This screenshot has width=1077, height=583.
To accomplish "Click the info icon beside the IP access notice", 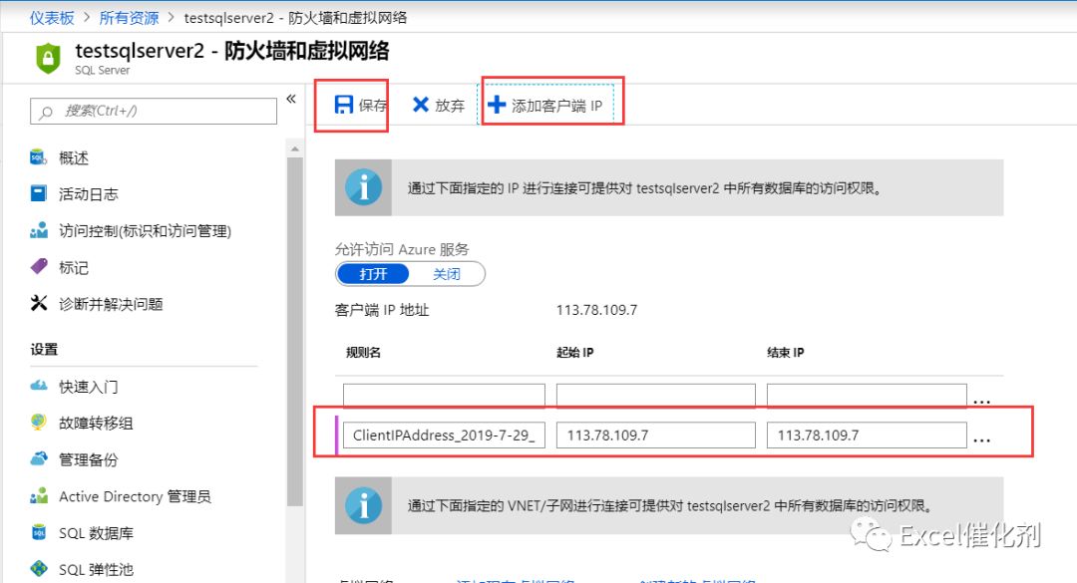I will 363,187.
